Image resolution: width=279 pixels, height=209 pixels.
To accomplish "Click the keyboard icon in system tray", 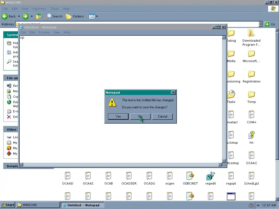I will coord(251,205).
